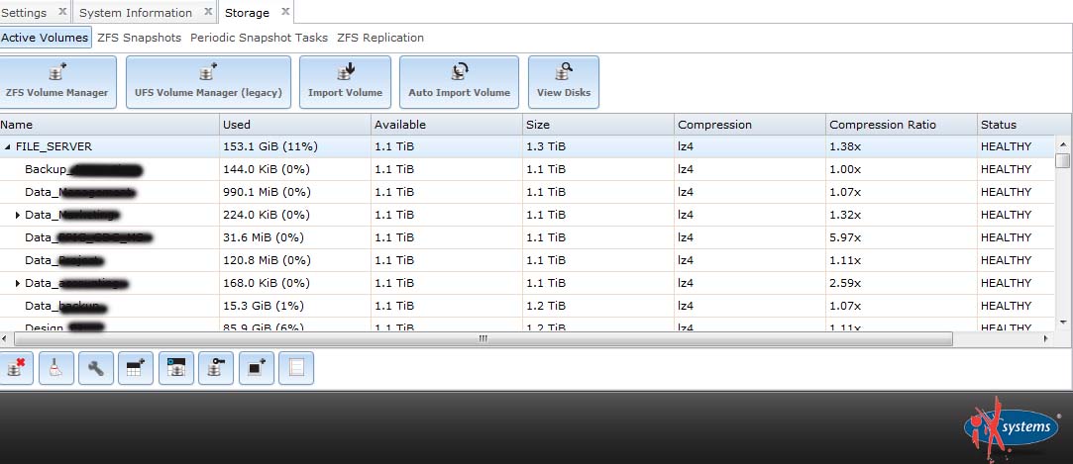
Task: Select the FILE_SERVER volume row name
Action: tap(54, 147)
